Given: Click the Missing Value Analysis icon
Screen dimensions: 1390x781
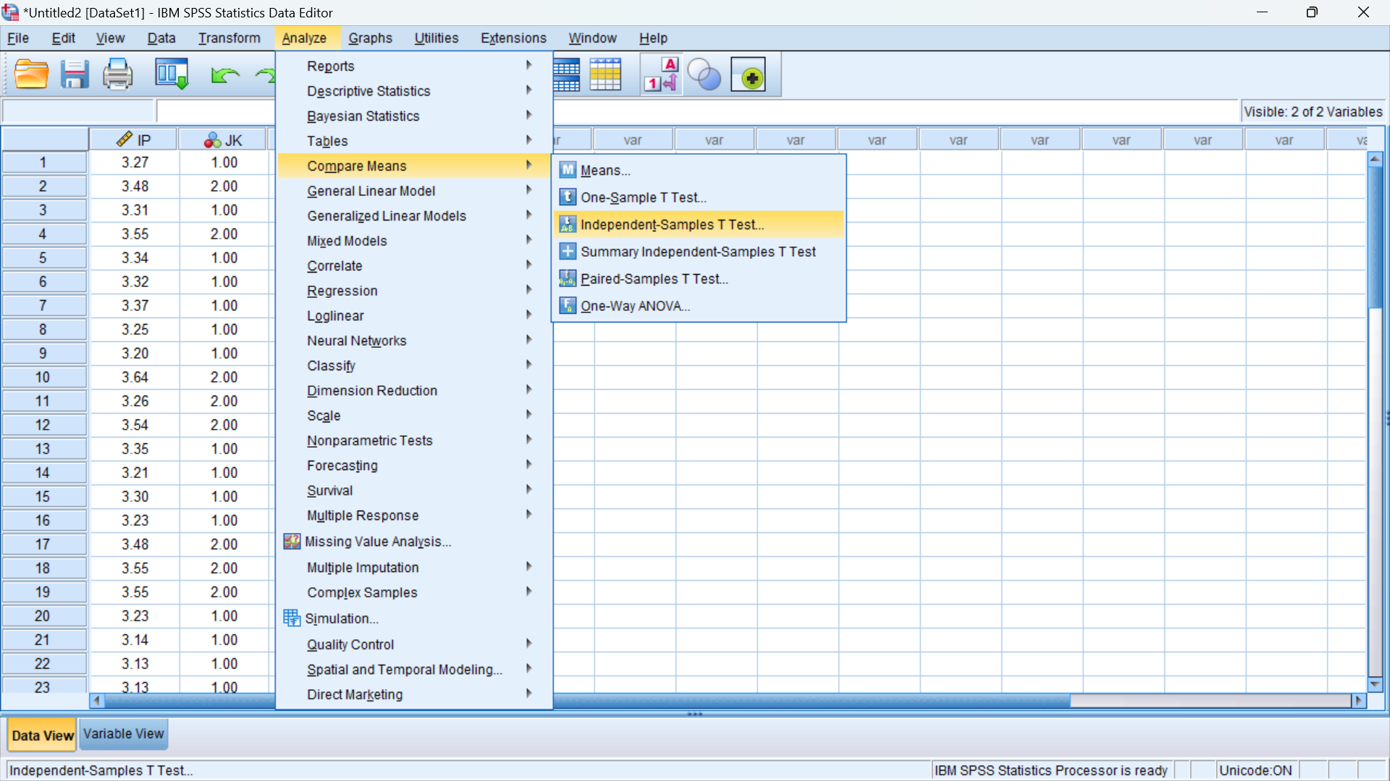Looking at the screenshot, I should coord(292,541).
